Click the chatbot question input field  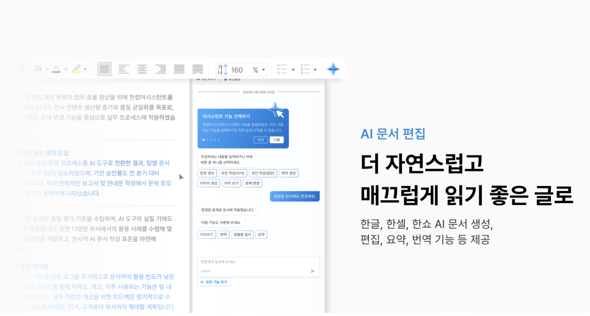click(x=258, y=267)
